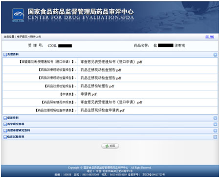The image size is (220, 178).
Task: Open 药品注册现场检查申请表.pdf file
Action: tap(103, 110)
